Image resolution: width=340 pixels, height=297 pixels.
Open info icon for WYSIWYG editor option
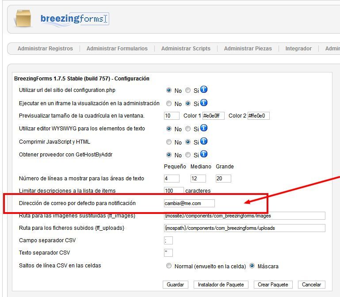point(204,128)
